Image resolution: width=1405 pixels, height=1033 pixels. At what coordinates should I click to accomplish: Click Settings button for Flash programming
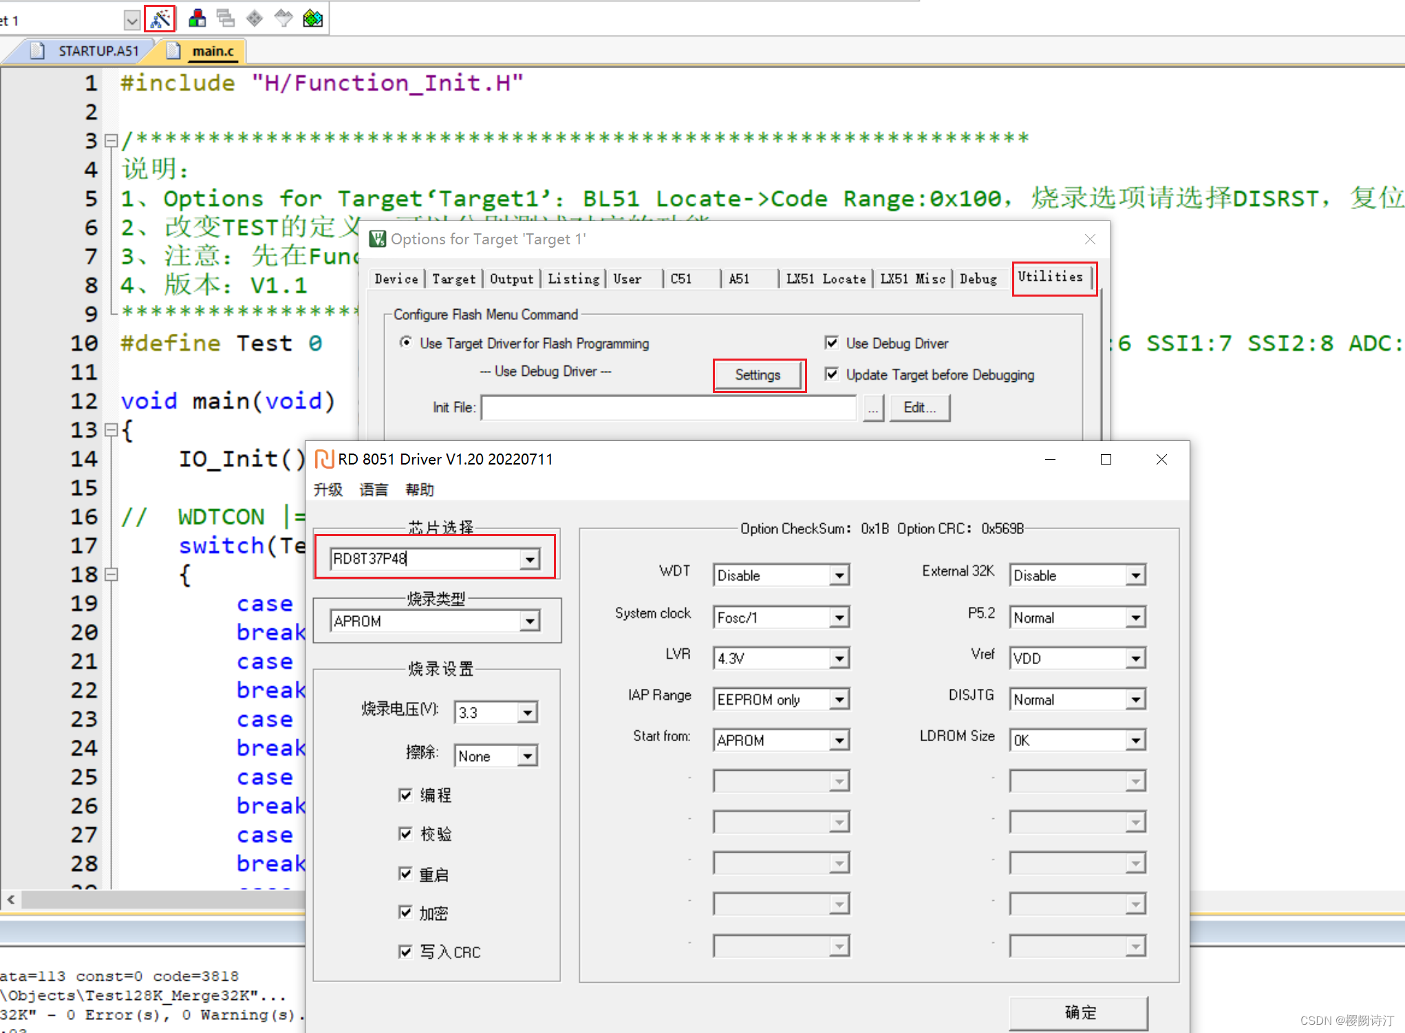pyautogui.click(x=757, y=376)
